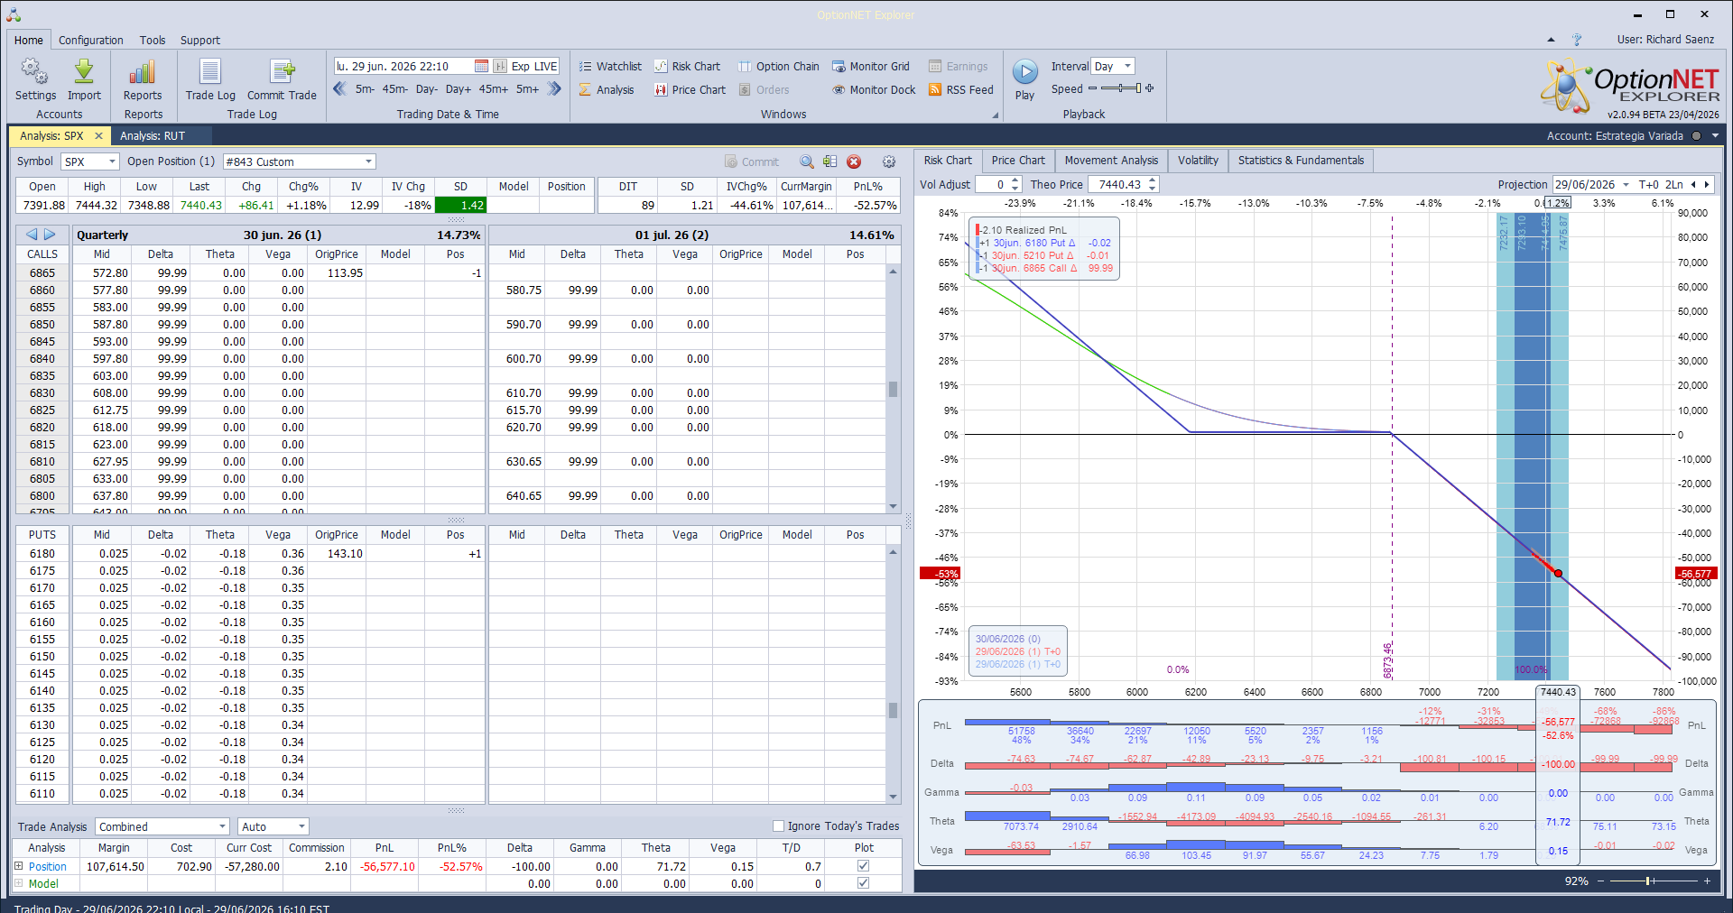Click the Commit Trade icon
The height and width of the screenshot is (913, 1733).
point(282,72)
